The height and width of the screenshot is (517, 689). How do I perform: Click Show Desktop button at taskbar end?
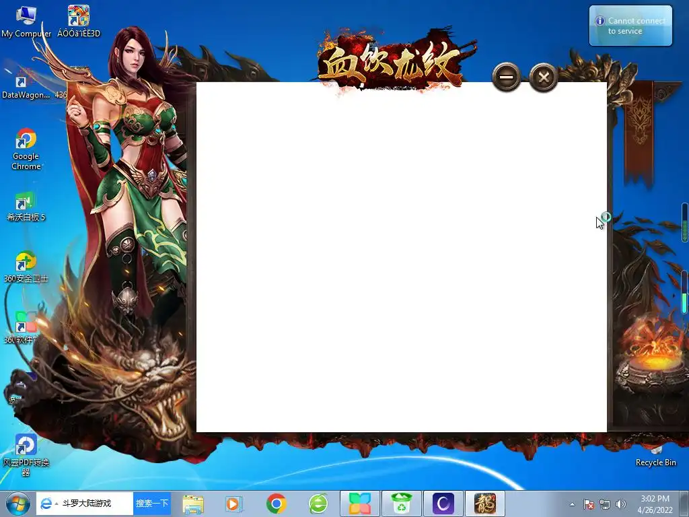686,504
